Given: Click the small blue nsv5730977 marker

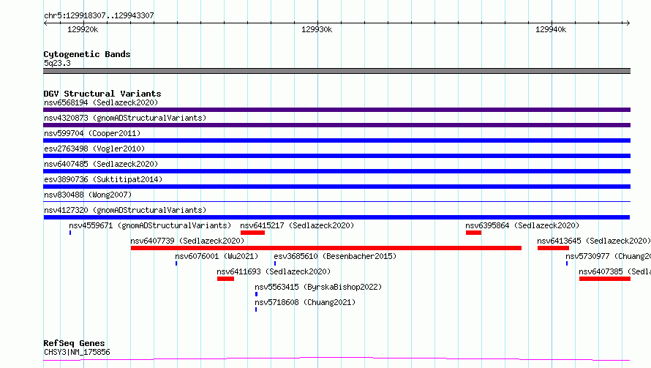Looking at the screenshot, I should [567, 263].
